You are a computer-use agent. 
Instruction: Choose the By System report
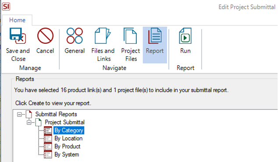point(67,155)
